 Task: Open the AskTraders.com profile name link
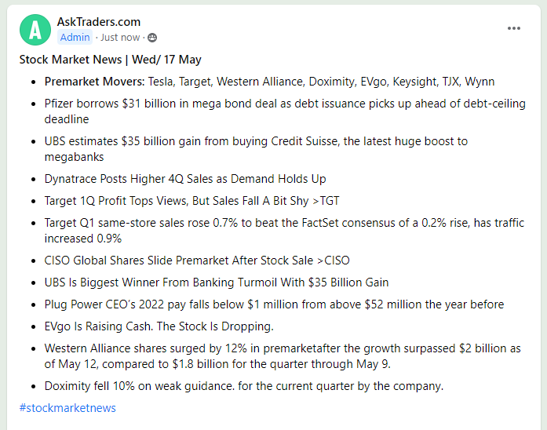tap(99, 22)
